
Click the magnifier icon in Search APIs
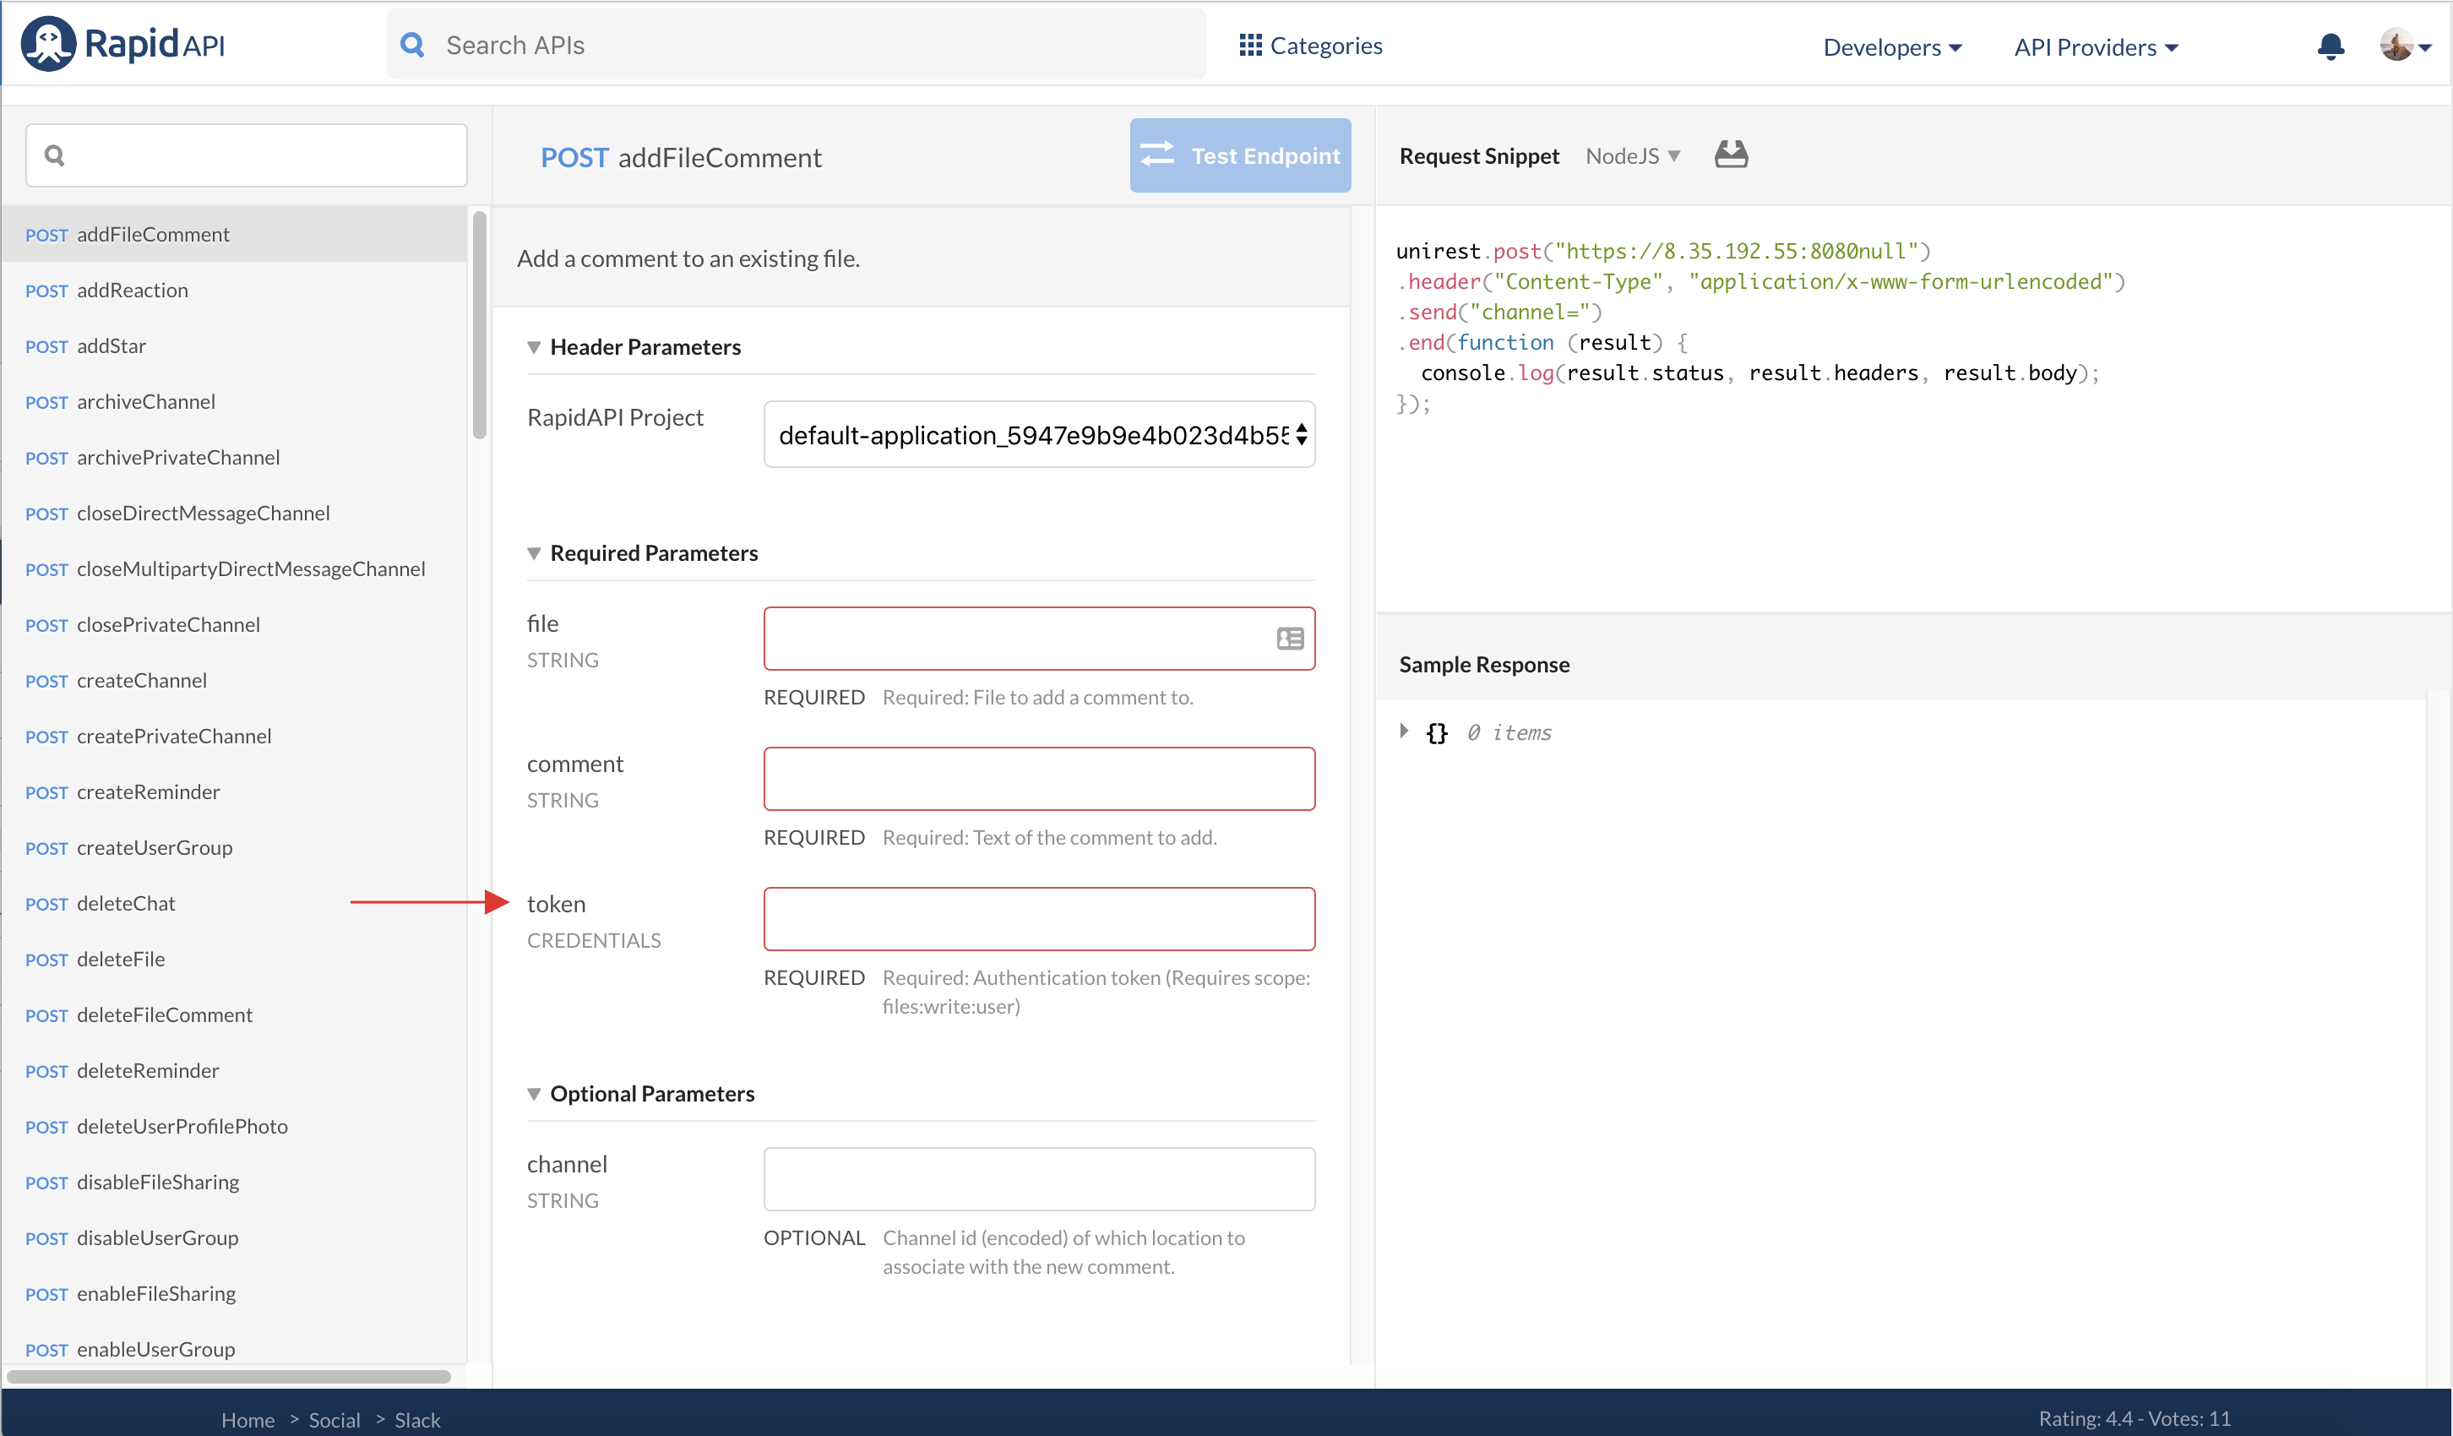click(x=413, y=45)
